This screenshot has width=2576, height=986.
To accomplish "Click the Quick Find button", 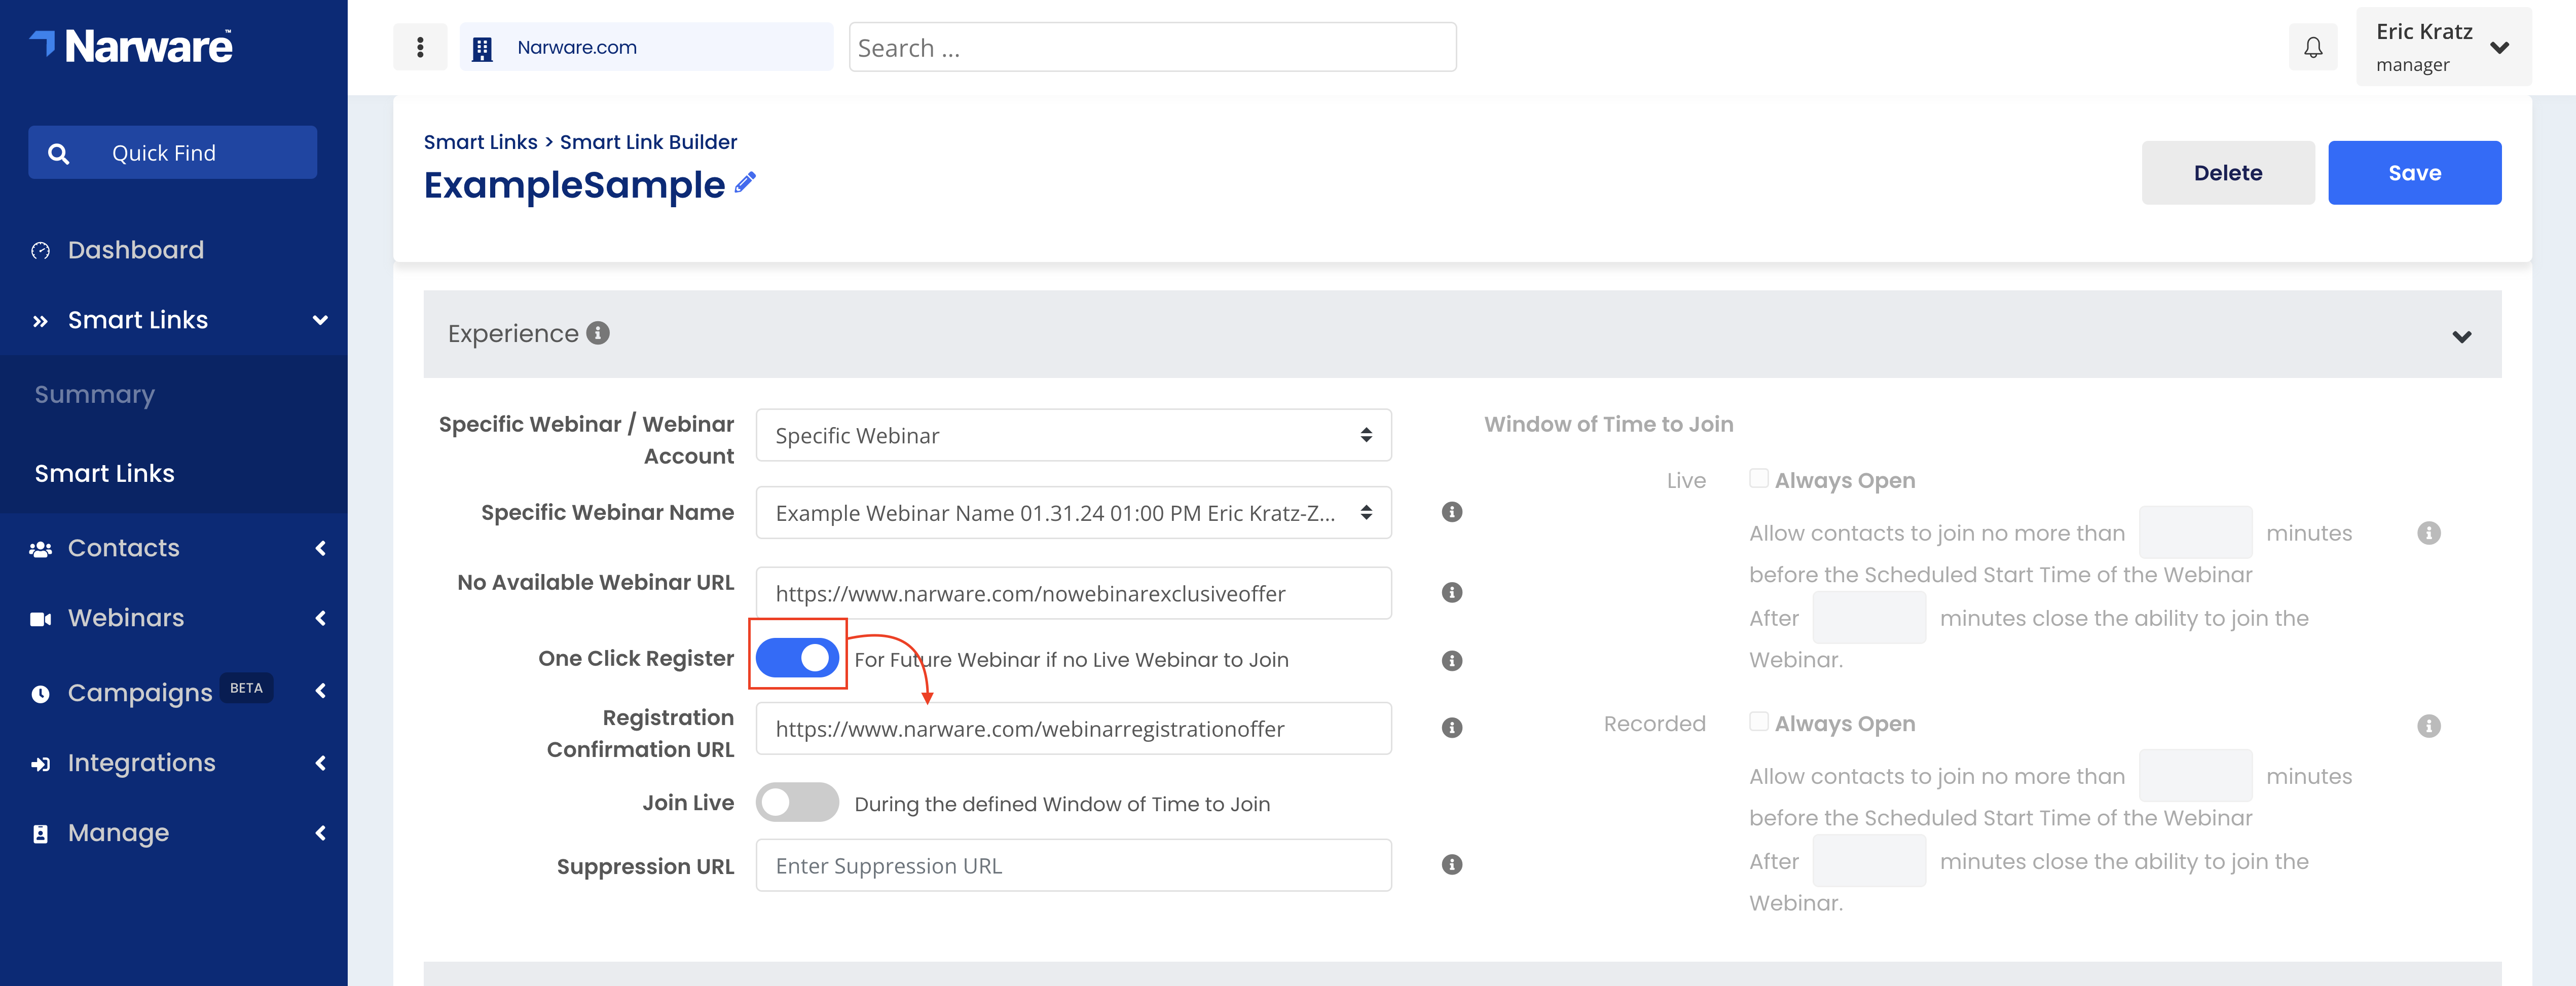I will 172,153.
